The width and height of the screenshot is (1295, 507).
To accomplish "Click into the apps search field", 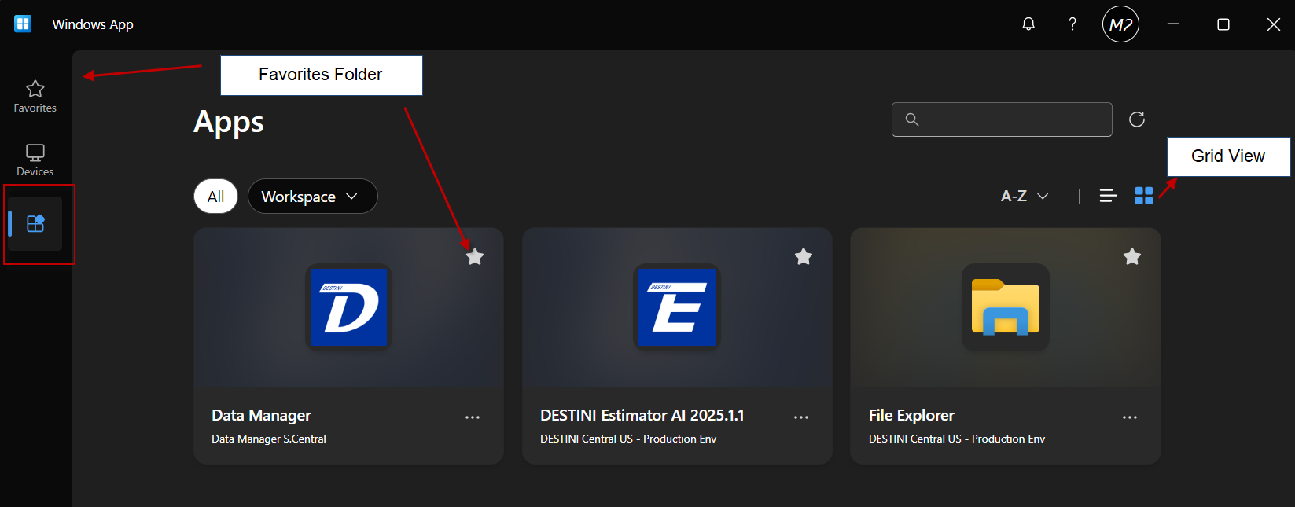I will [x=1002, y=119].
